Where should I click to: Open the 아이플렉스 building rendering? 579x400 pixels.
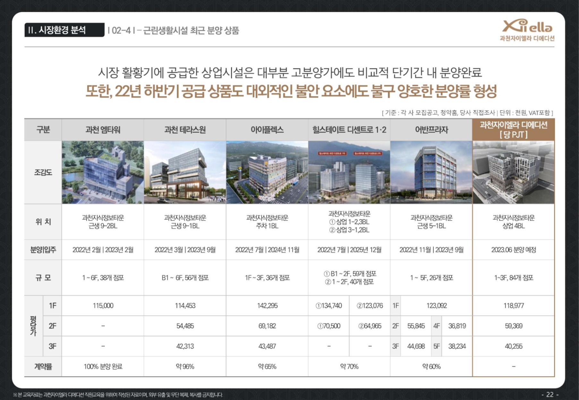point(267,172)
